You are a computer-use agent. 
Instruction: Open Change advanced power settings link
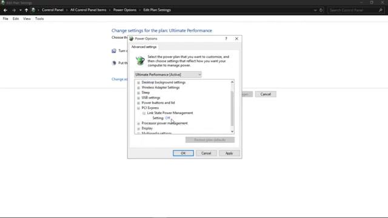[119, 79]
